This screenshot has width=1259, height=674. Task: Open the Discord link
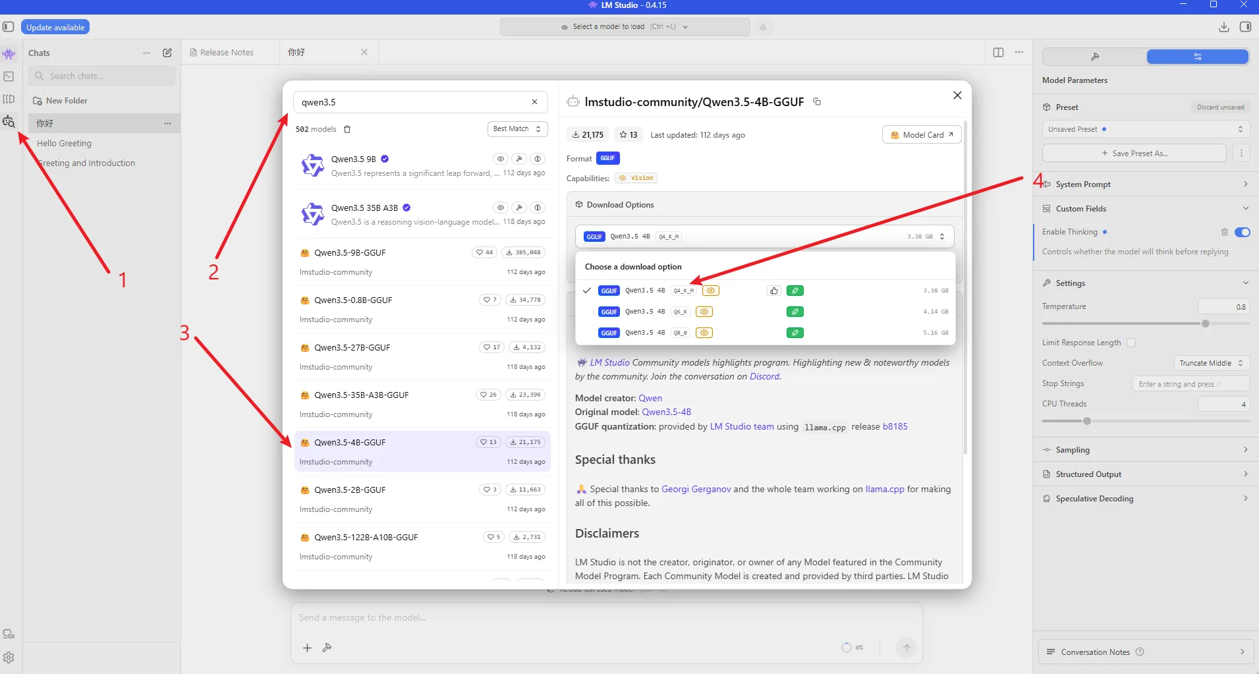pyautogui.click(x=764, y=377)
